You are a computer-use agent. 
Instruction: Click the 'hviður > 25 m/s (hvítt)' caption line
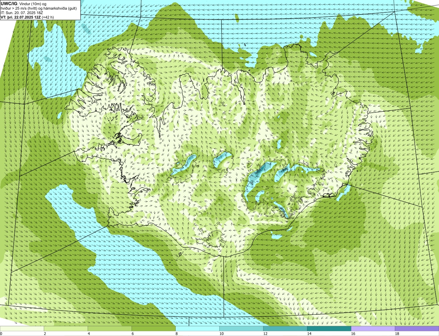point(39,8)
